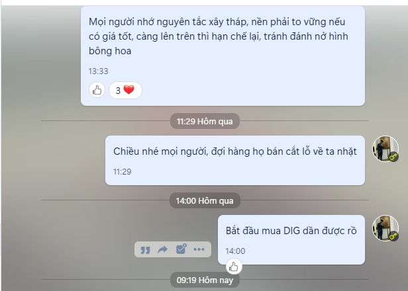Select the 'Chiều nhé mọi người' message bubble
The image size is (408, 291).
click(x=235, y=160)
